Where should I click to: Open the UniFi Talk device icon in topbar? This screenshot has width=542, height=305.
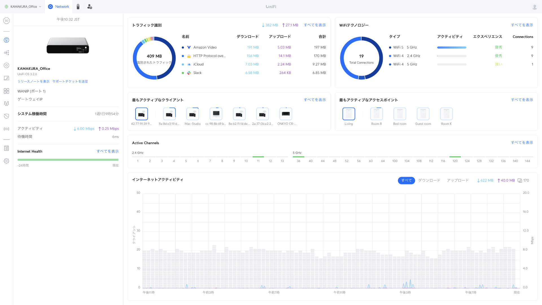point(78,6)
